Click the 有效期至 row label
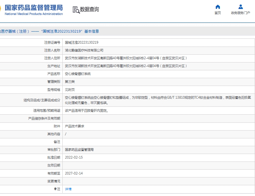This screenshot has width=255, height=196. pyautogui.click(x=54, y=173)
